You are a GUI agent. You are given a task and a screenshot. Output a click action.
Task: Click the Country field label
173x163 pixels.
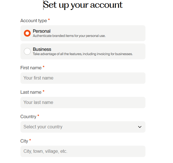click(28, 117)
